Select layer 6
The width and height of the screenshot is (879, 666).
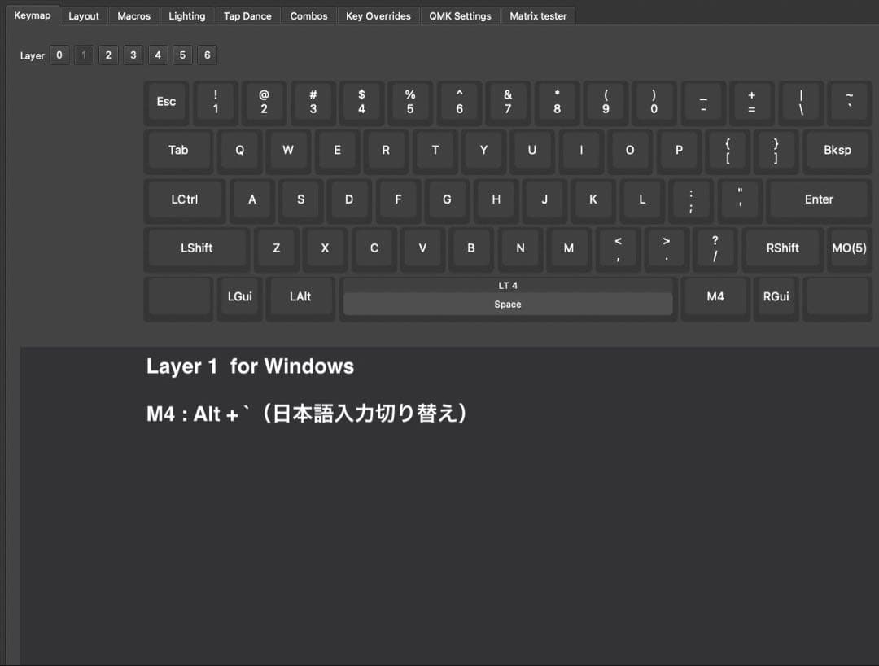pos(207,55)
